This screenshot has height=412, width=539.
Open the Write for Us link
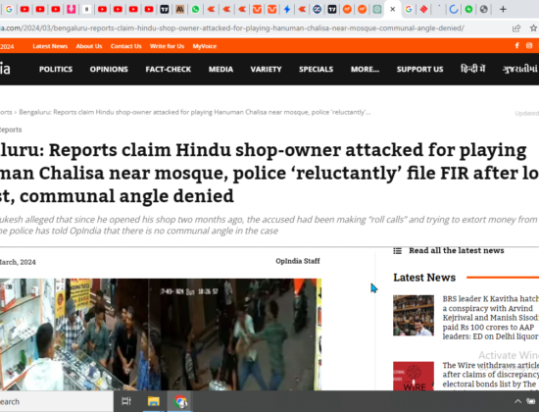pyautogui.click(x=167, y=46)
